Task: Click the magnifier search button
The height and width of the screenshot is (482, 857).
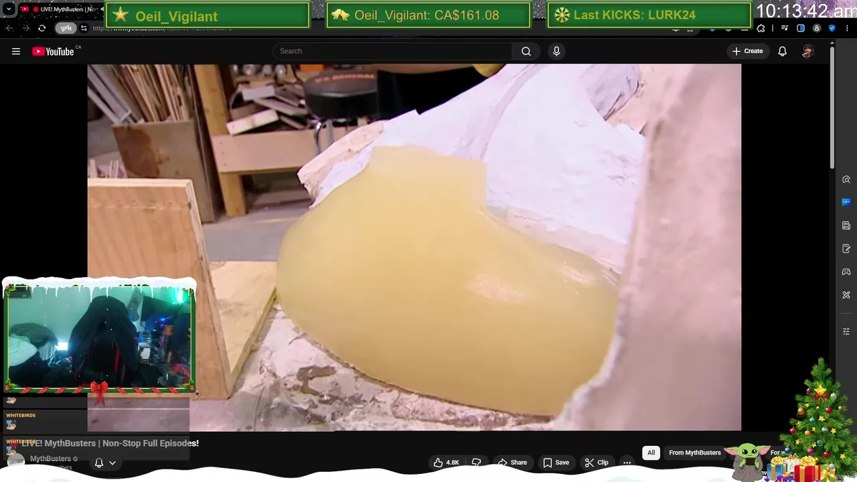Action: coord(526,51)
